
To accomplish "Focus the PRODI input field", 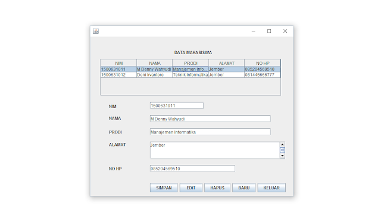I will click(210, 132).
